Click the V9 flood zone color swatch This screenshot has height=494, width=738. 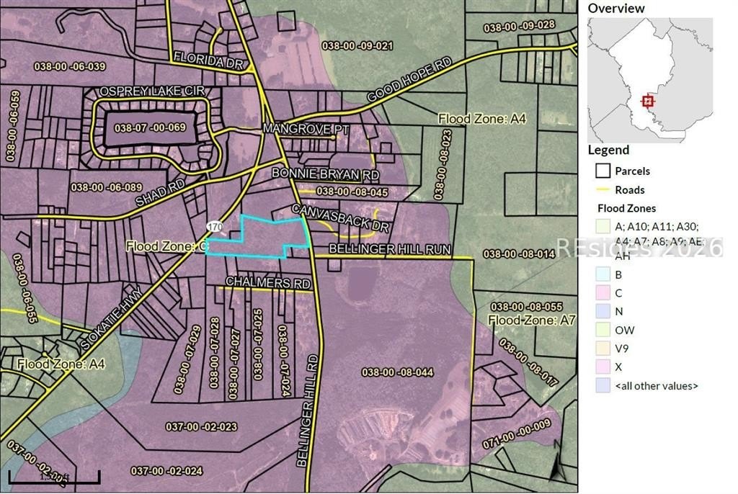(x=603, y=348)
